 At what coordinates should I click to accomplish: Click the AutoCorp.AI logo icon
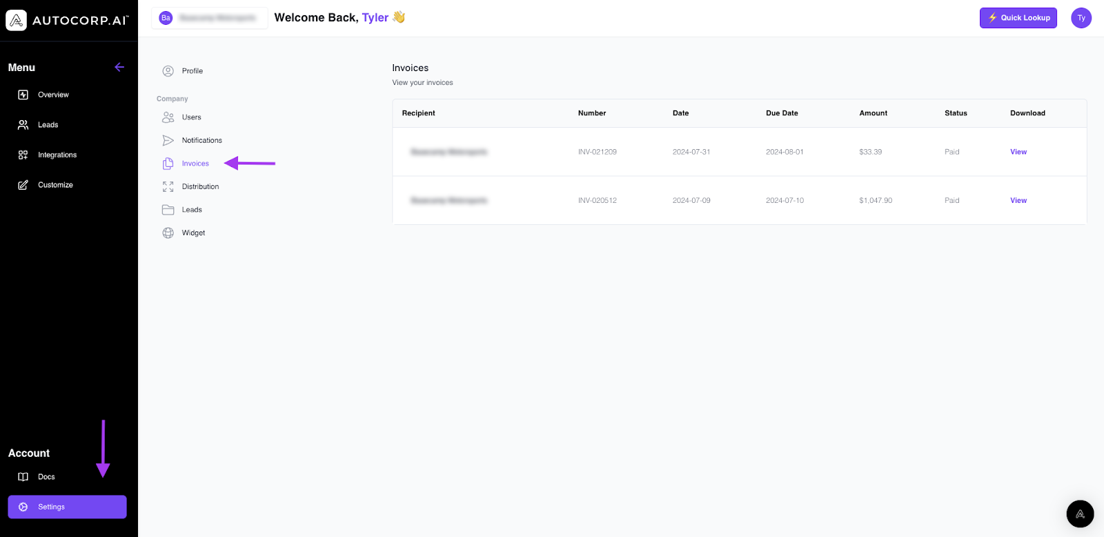(17, 20)
